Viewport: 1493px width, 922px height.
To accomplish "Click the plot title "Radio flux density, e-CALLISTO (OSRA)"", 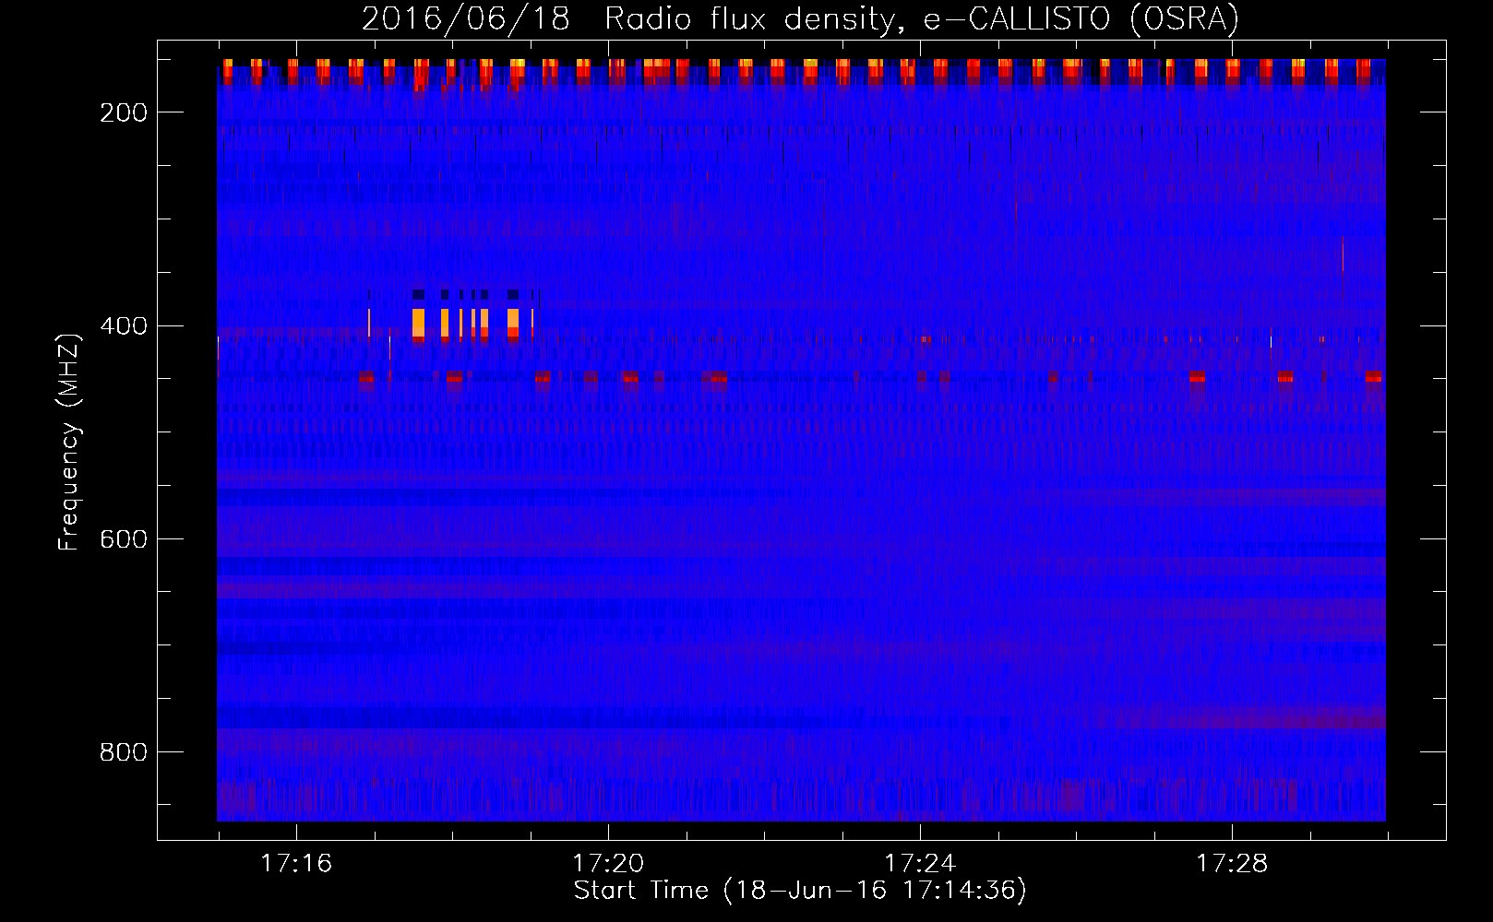I will (x=922, y=19).
